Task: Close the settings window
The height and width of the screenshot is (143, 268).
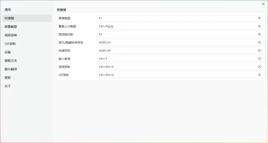Action: pos(263,4)
